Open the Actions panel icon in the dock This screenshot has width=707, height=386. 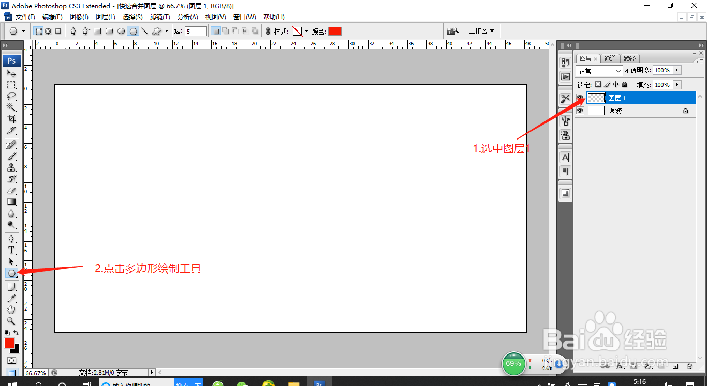565,77
